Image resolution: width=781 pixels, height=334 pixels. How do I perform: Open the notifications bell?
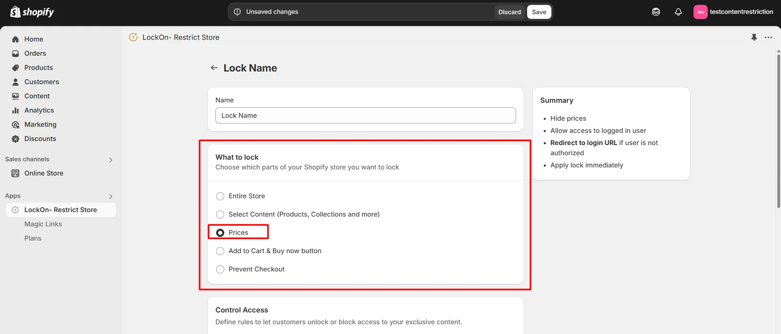678,12
